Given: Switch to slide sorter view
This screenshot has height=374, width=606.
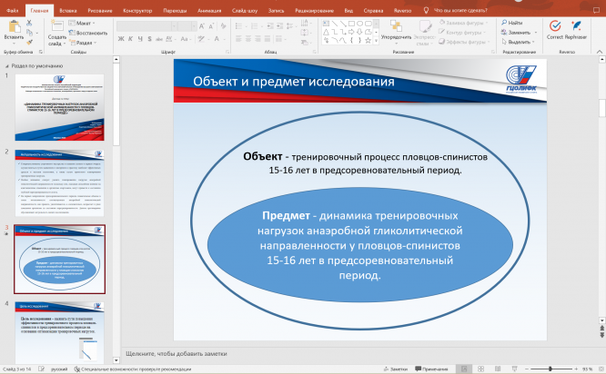Looking at the screenshot, I should [482, 369].
